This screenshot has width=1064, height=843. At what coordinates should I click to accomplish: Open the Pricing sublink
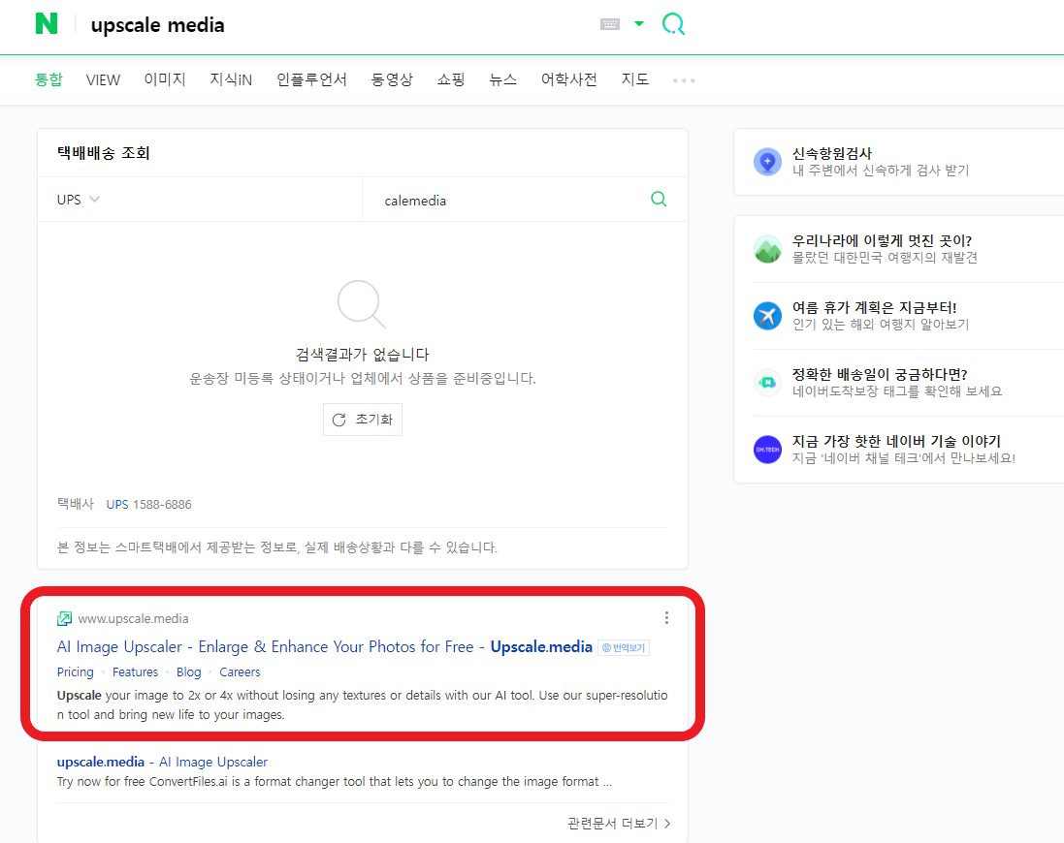point(76,672)
